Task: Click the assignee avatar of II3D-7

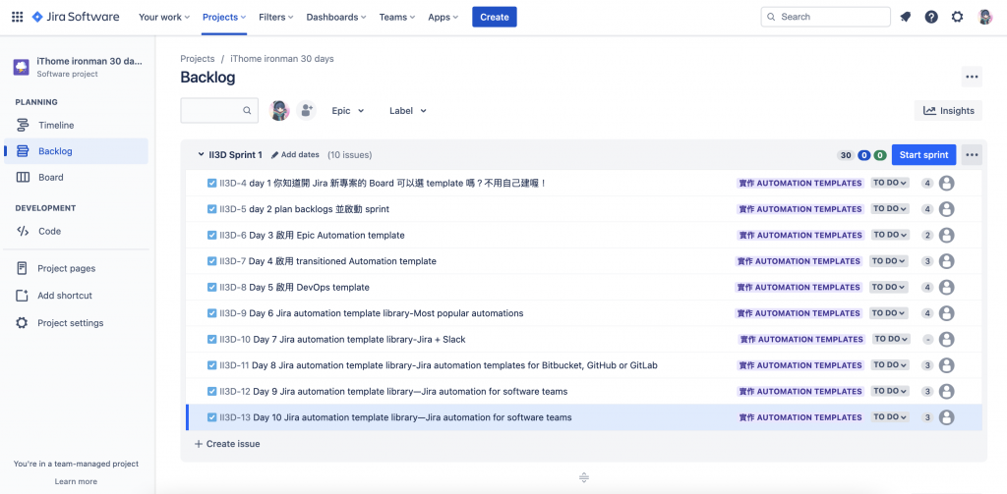Action: tap(946, 261)
